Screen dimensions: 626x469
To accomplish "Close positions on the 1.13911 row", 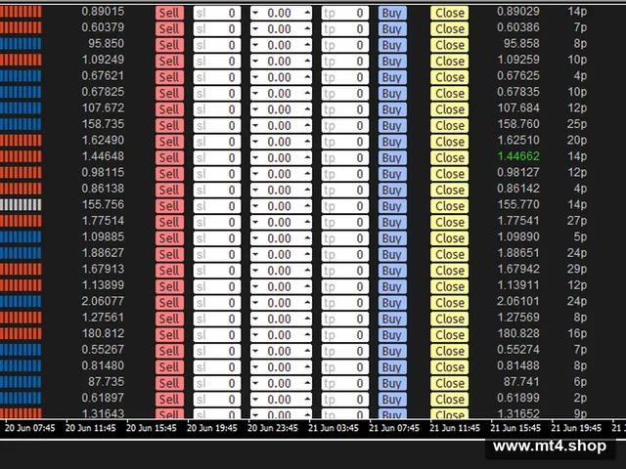I will [x=450, y=286].
